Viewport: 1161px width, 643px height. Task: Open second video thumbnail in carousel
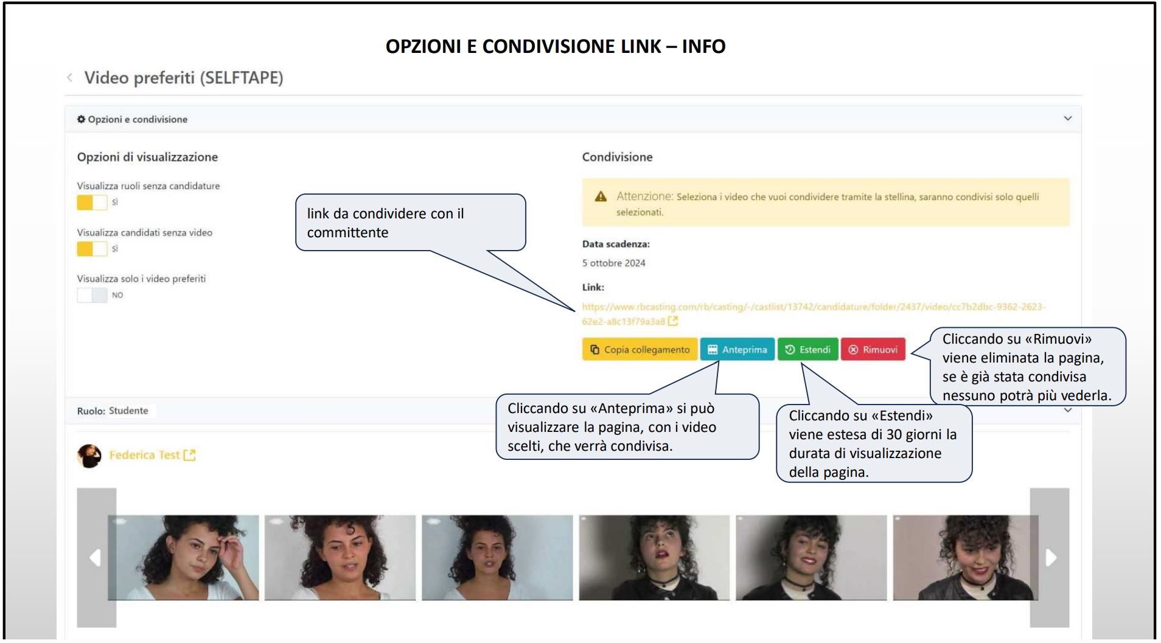(340, 558)
